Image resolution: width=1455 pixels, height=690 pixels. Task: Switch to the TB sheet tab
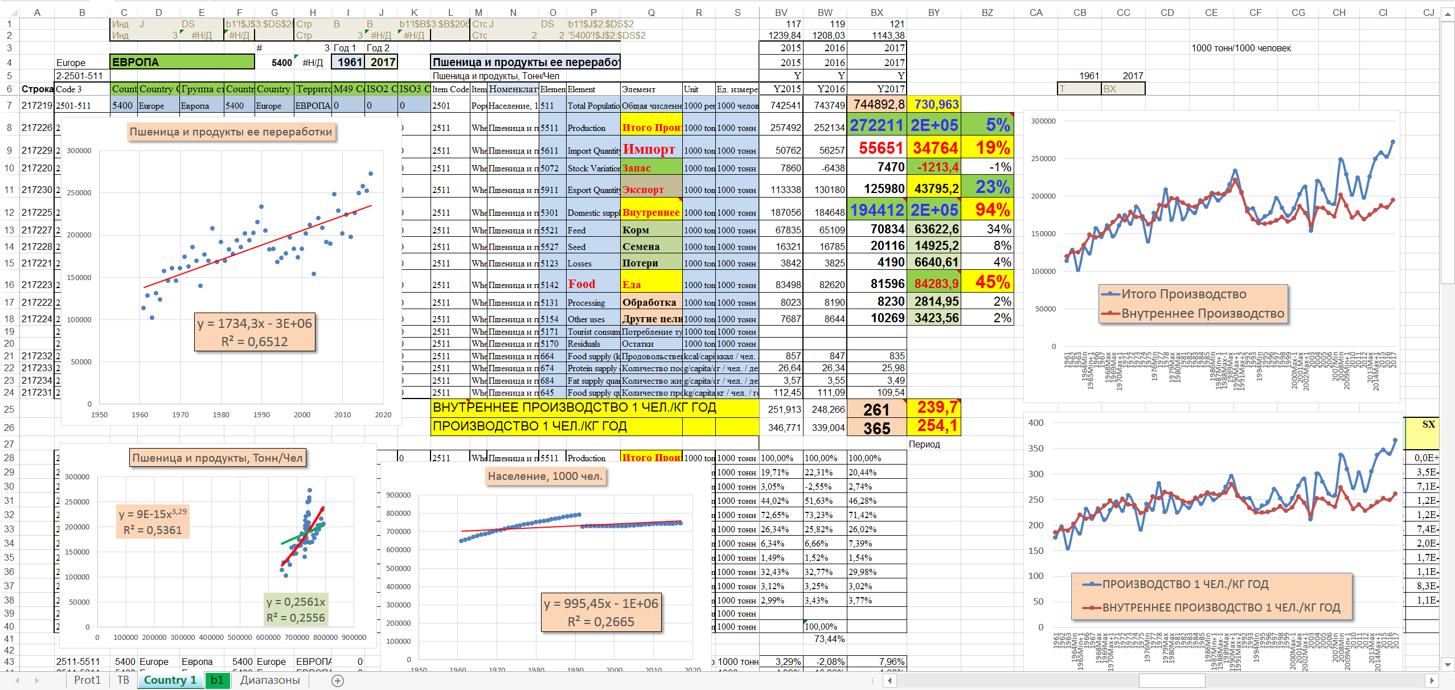click(x=123, y=680)
